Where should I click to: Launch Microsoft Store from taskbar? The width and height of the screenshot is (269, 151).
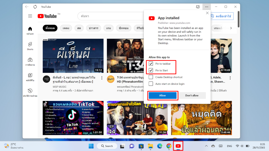141,146
